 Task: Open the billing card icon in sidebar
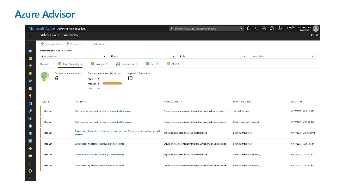pos(30,156)
